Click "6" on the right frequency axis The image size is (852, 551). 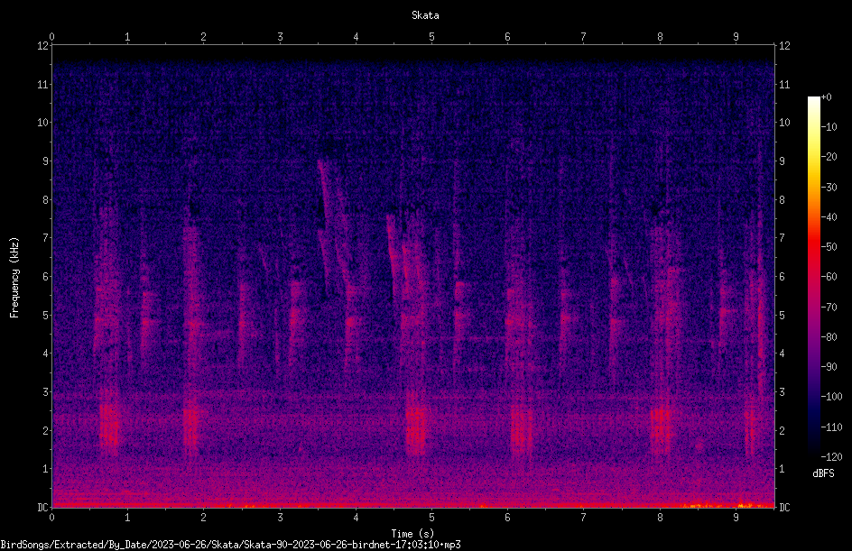pos(782,277)
